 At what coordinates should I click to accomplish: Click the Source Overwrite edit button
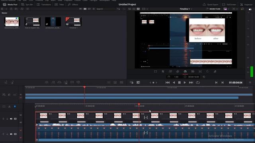[78, 83]
